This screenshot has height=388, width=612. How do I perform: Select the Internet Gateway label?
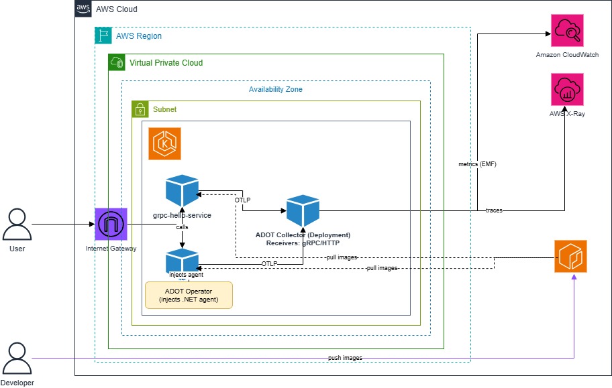111,249
